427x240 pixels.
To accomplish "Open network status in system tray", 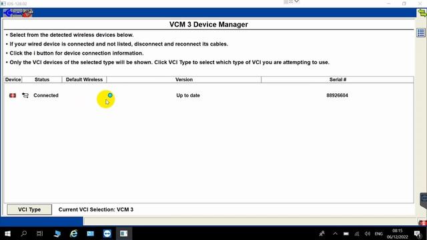I will click(x=357, y=233).
